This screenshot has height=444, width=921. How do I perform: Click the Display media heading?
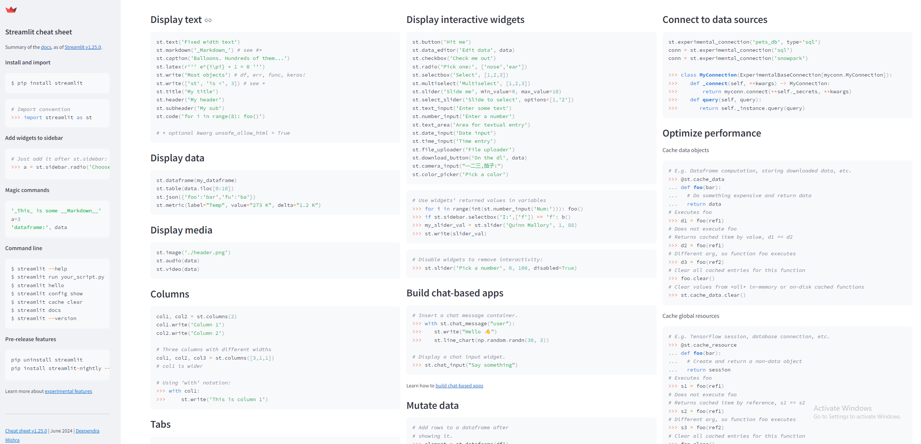(181, 230)
